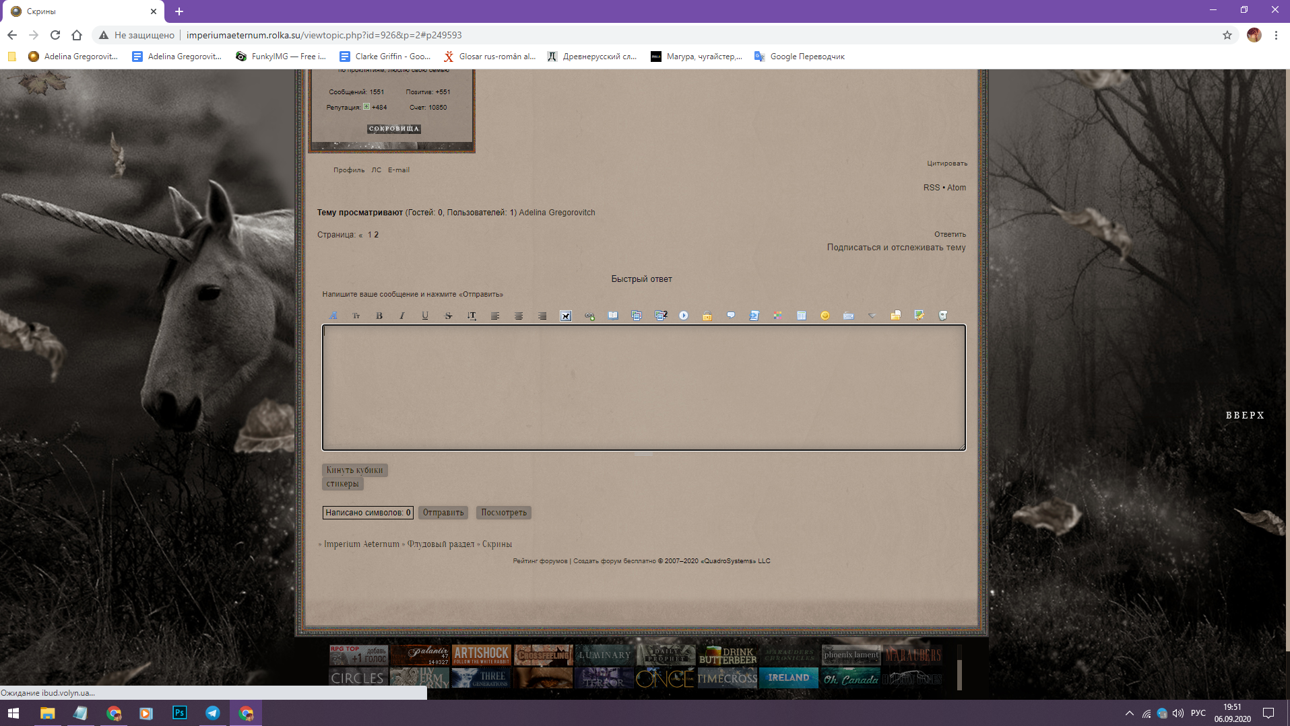Center-align the text

click(519, 316)
